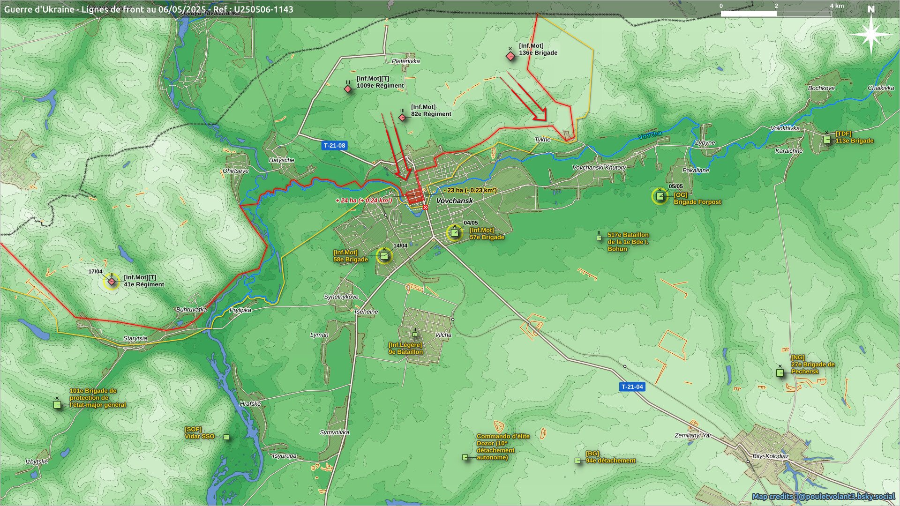900x506 pixels.
Task: Click the Vilcha village label
Action: 443,335
